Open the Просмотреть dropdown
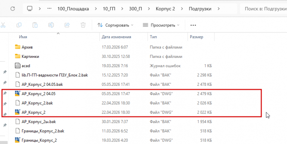Viewport: 287px width, 144px height. tap(161, 25)
